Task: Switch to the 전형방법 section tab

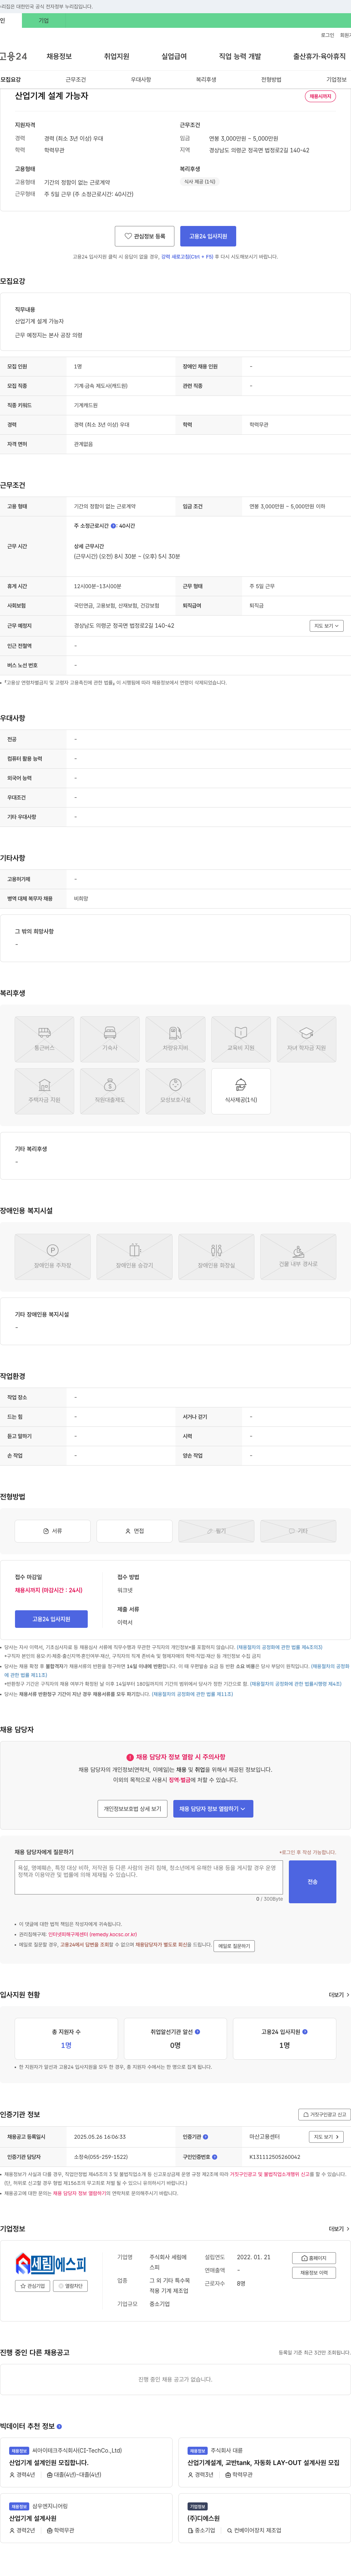Action: [271, 79]
